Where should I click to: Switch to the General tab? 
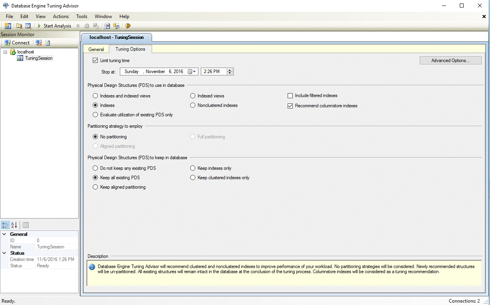tap(96, 49)
